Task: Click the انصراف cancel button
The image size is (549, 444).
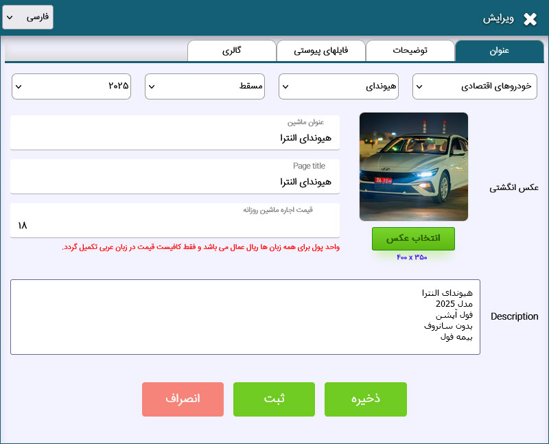Action: click(x=183, y=399)
